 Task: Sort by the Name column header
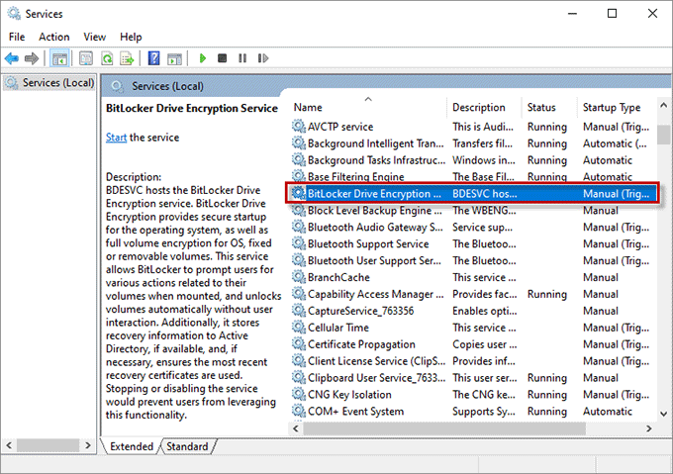click(x=368, y=107)
